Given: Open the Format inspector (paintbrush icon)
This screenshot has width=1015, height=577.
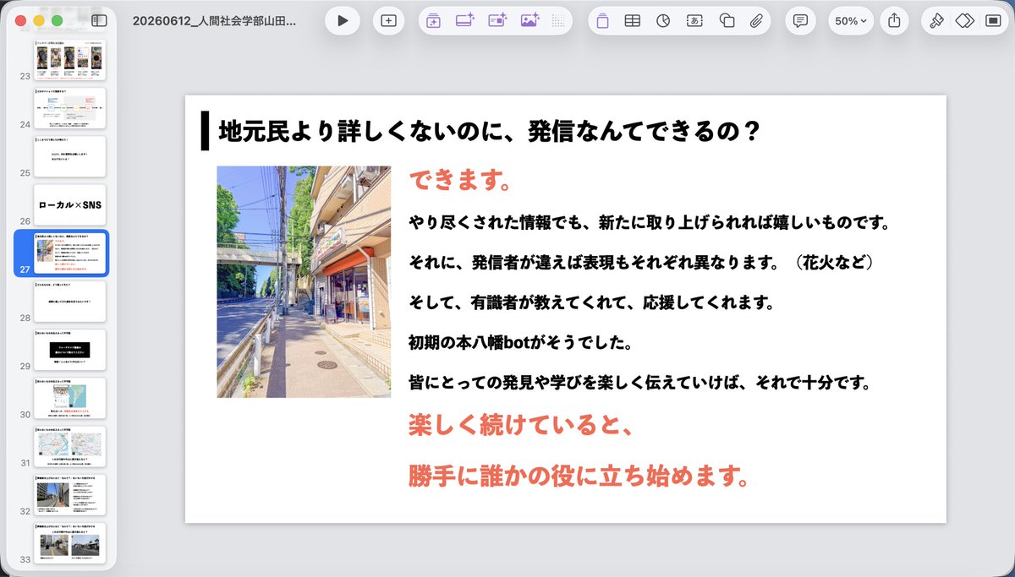Looking at the screenshot, I should click(936, 21).
